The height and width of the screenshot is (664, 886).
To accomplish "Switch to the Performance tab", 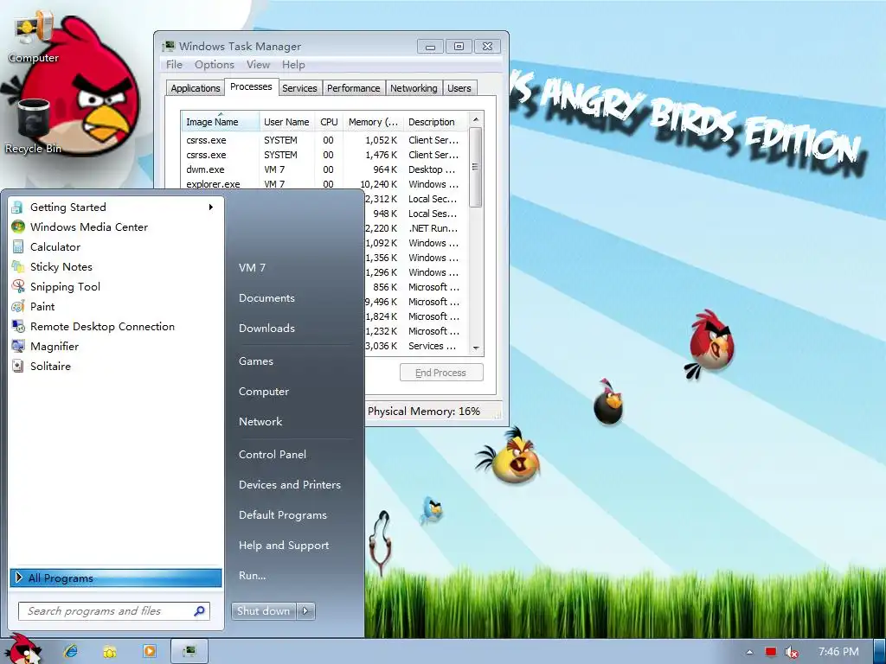I will pyautogui.click(x=353, y=88).
